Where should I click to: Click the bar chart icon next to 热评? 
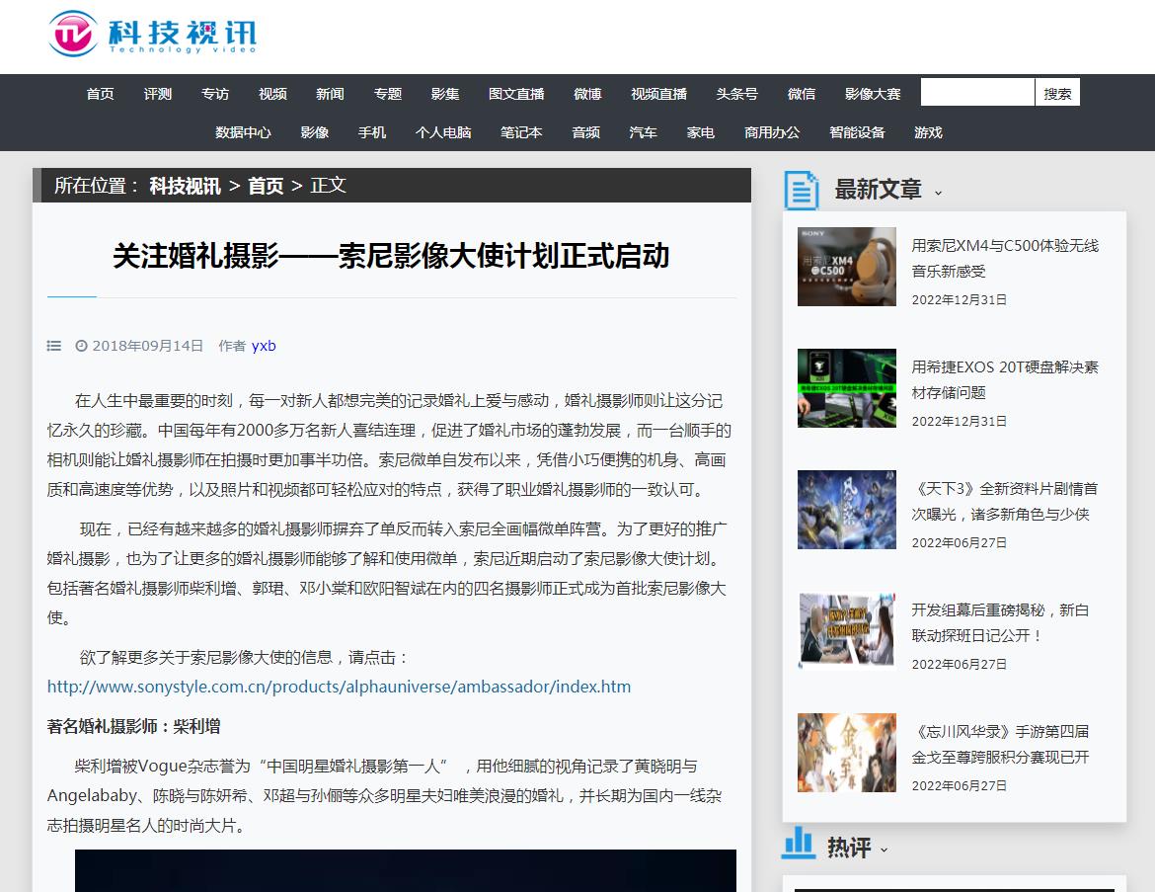[799, 843]
